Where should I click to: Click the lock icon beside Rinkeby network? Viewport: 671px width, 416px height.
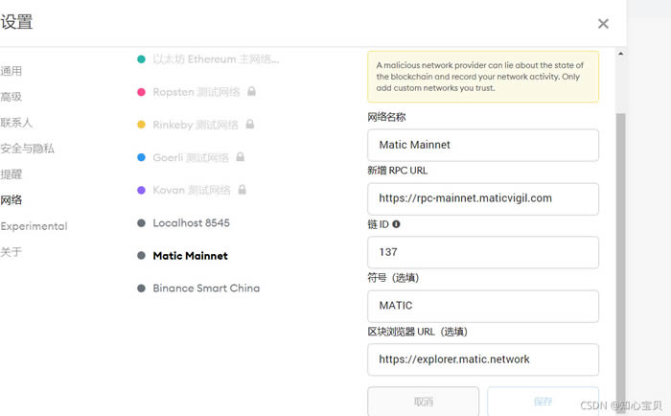[x=250, y=124]
